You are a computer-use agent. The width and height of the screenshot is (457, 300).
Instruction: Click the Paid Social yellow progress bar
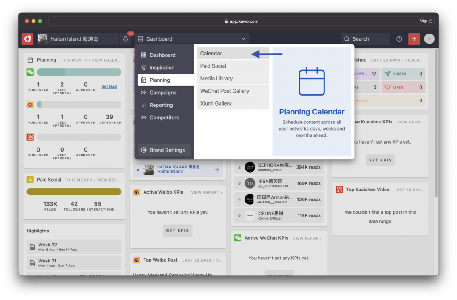click(x=74, y=192)
